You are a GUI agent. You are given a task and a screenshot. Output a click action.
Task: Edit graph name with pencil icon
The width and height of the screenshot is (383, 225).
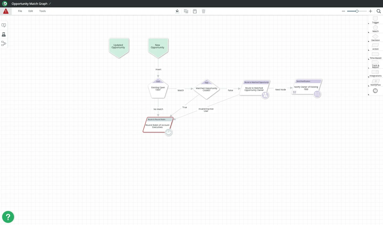click(x=50, y=4)
